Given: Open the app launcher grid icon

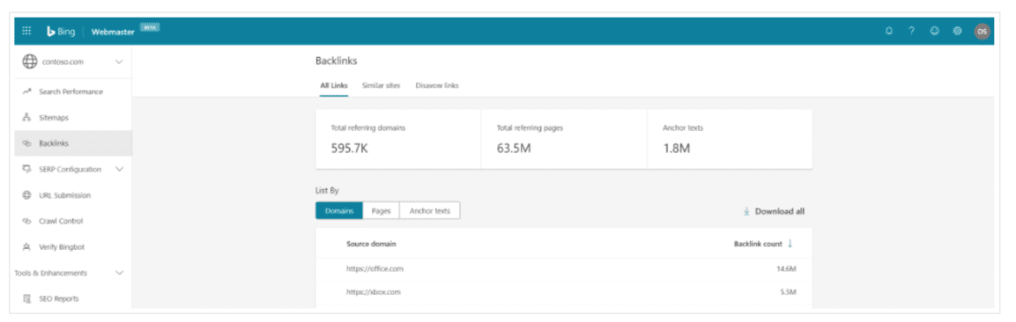Looking at the screenshot, I should coord(26,31).
